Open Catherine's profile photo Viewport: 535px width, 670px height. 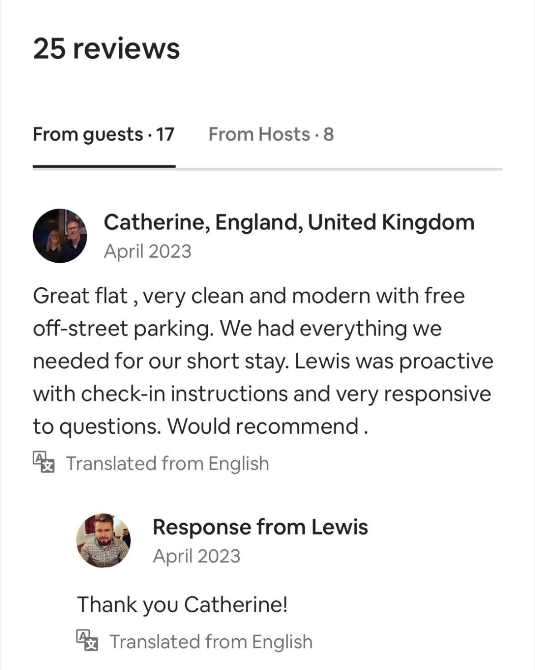pyautogui.click(x=60, y=236)
